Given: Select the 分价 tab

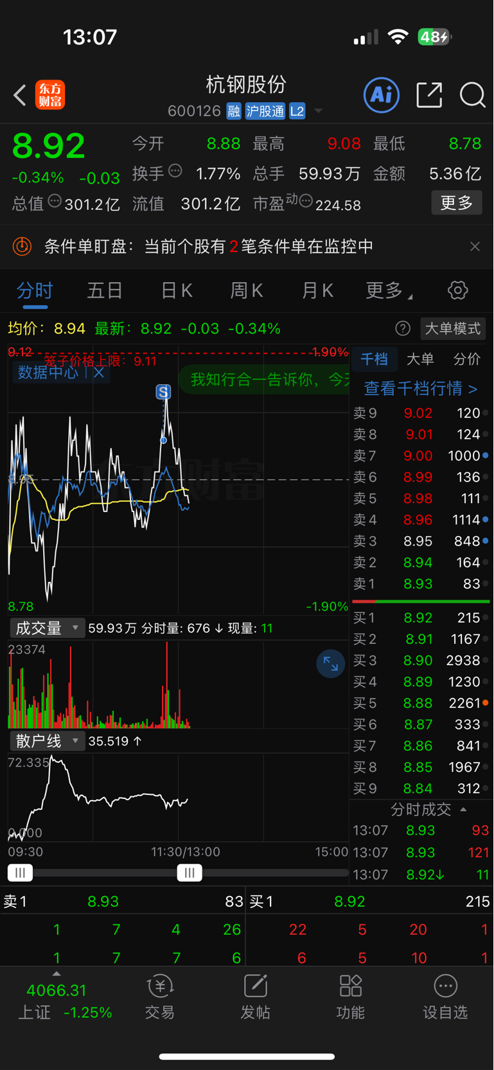Looking at the screenshot, I should click(x=467, y=359).
